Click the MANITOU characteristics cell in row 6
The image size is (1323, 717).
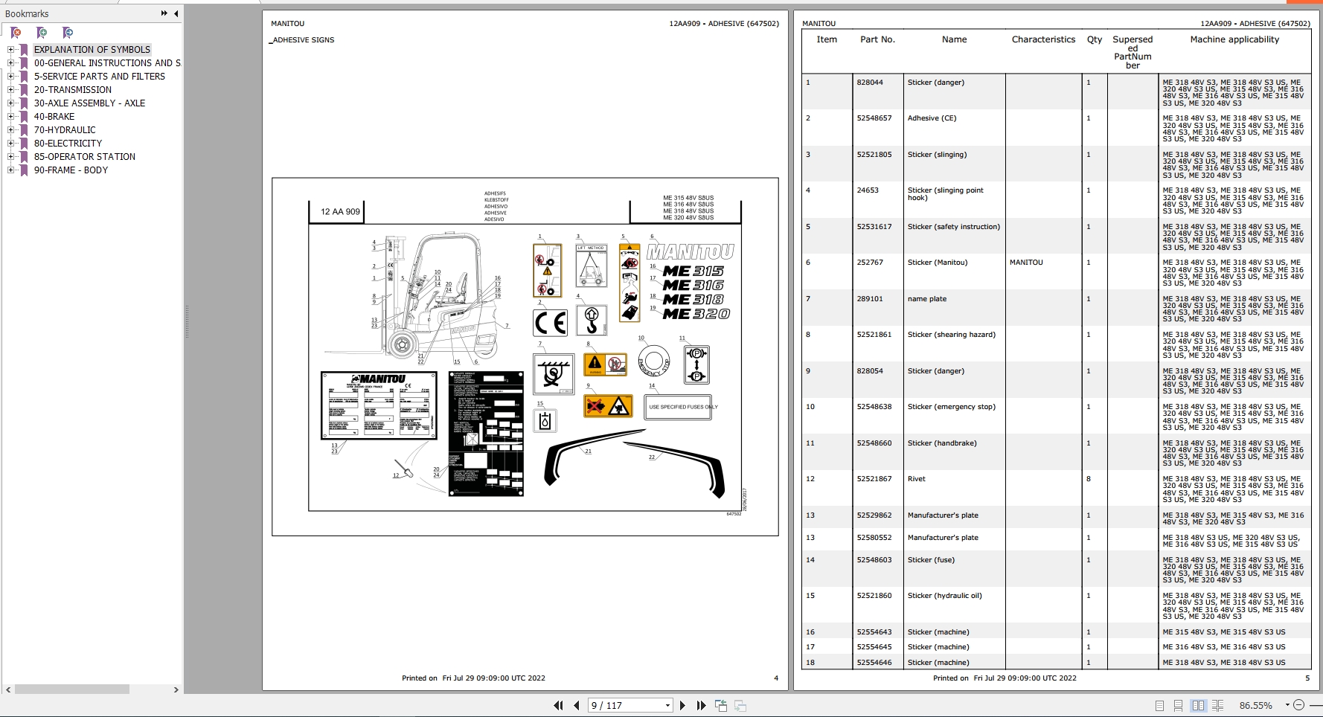click(x=1026, y=263)
